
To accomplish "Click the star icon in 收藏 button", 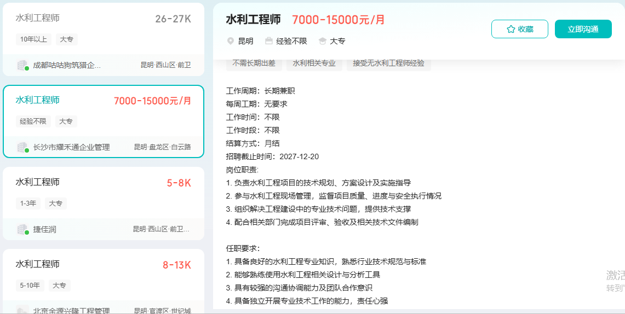I will coord(511,29).
